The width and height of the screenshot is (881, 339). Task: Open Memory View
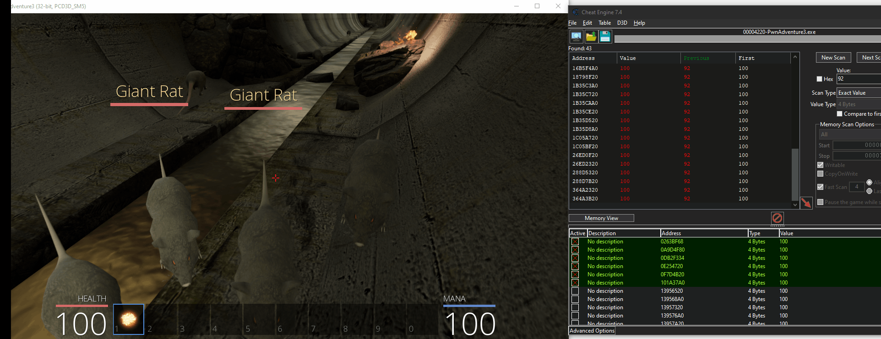601,218
